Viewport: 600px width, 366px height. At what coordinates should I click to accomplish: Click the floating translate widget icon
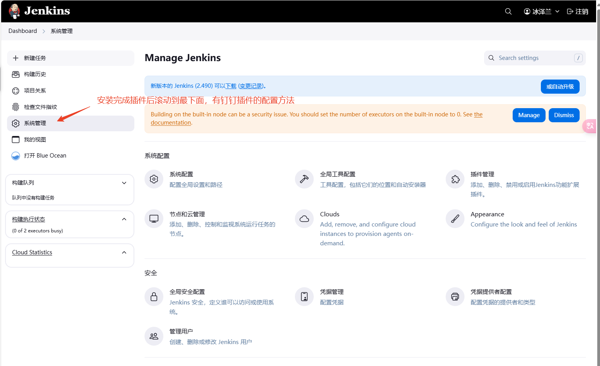590,126
